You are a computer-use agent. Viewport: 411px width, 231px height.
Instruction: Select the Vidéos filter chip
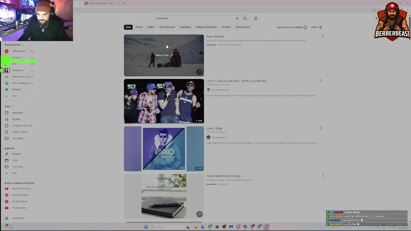tap(151, 27)
